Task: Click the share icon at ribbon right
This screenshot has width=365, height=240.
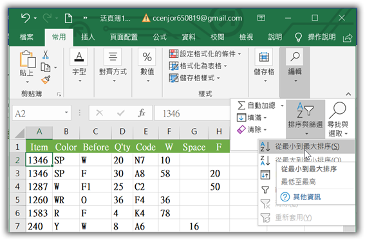Action: [x=348, y=38]
